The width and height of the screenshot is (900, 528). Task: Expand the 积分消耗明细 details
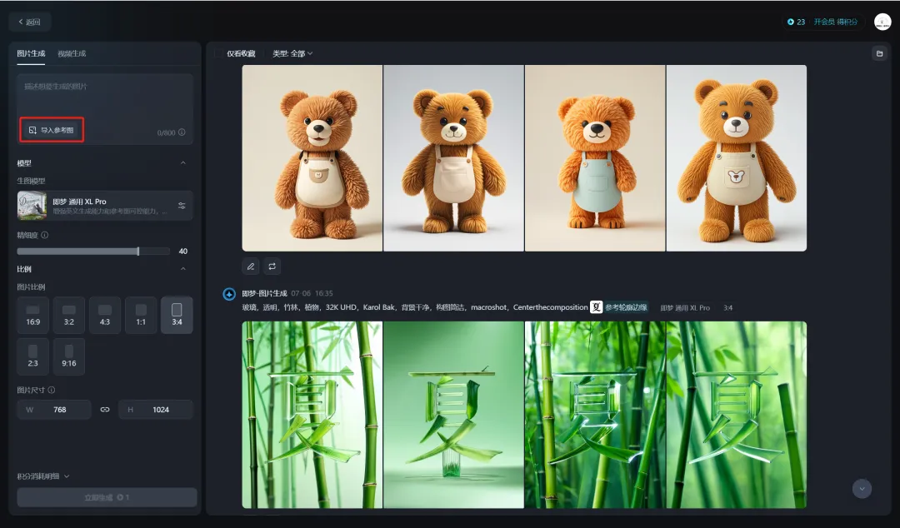(43, 476)
